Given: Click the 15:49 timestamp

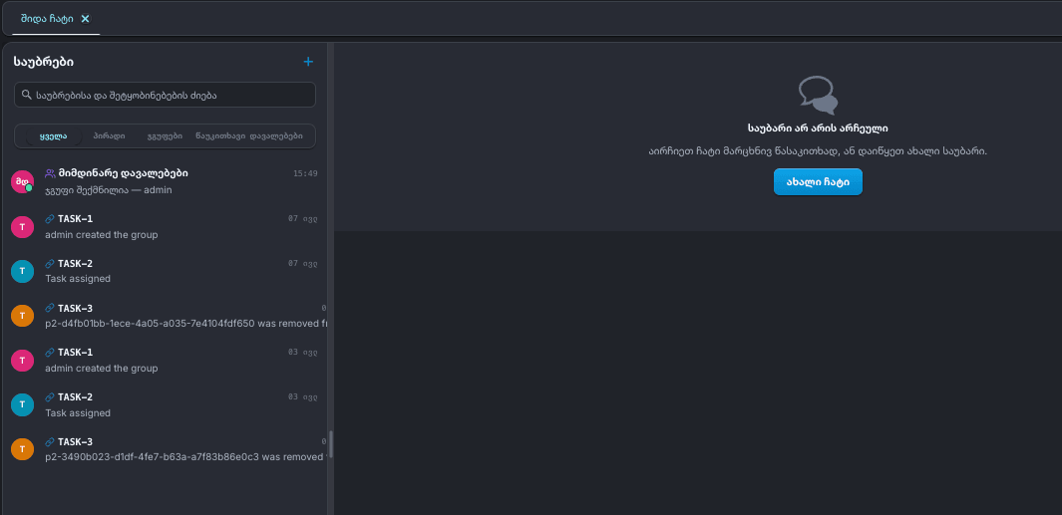Looking at the screenshot, I should pyautogui.click(x=305, y=174).
